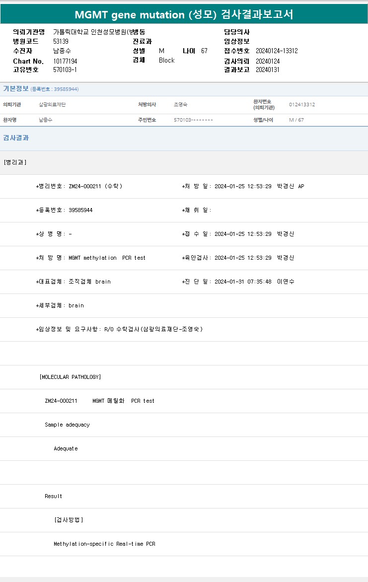Select the 환자번호 value 012413312
The height and width of the screenshot is (582, 368).
302,105
